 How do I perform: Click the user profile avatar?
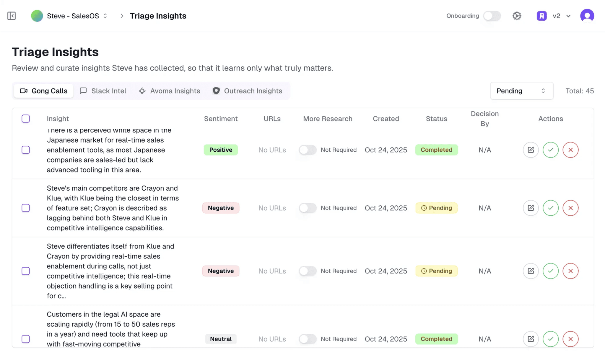click(x=587, y=16)
